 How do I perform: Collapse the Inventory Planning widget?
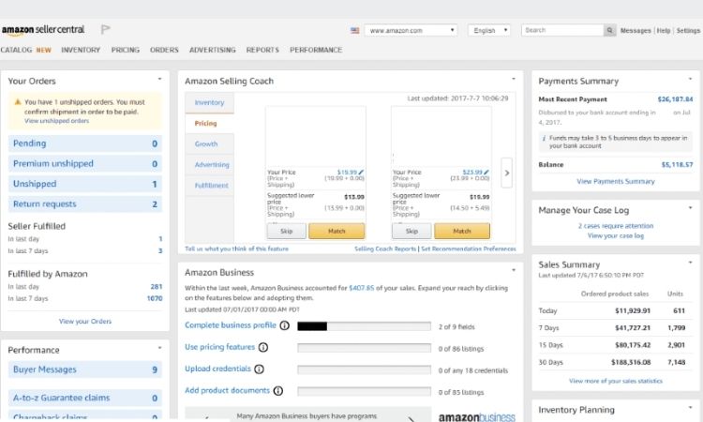pos(690,407)
